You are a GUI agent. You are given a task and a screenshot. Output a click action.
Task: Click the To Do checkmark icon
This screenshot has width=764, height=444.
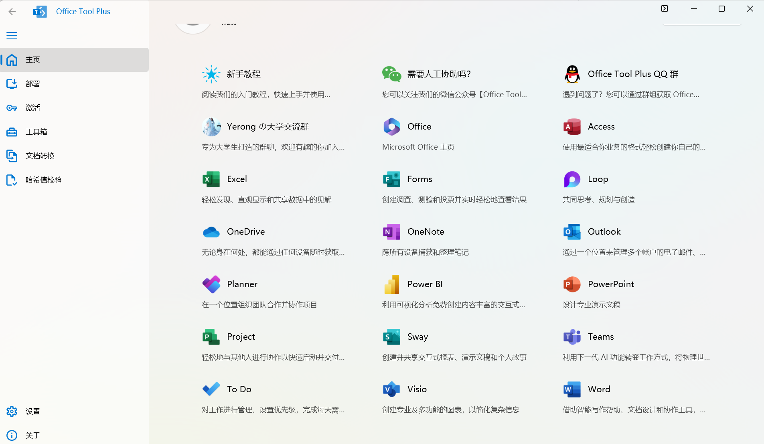point(211,389)
